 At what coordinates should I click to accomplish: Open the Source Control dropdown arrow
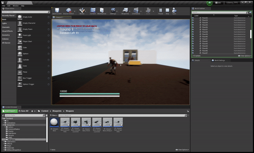coord(75,11)
